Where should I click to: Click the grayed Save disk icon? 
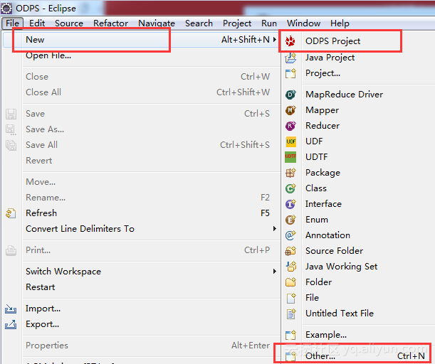[x=11, y=114]
